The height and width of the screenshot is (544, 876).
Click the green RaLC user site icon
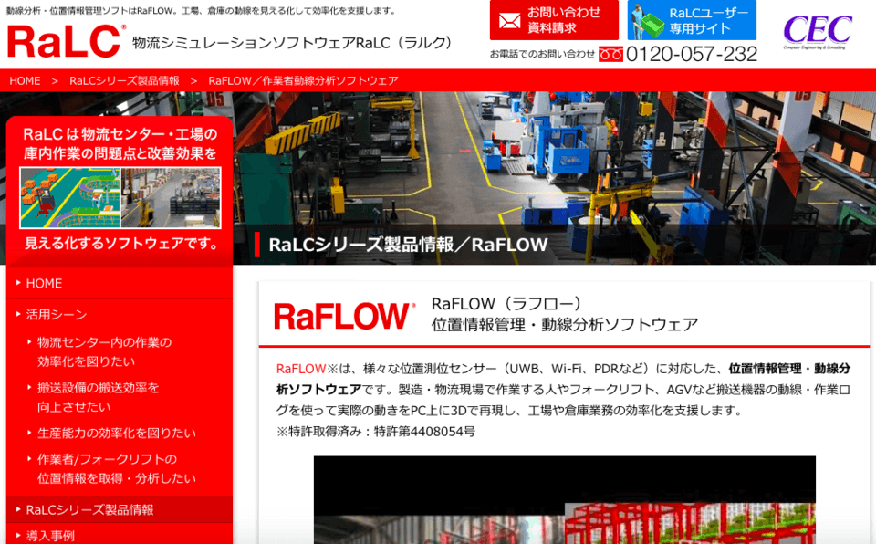648,20
